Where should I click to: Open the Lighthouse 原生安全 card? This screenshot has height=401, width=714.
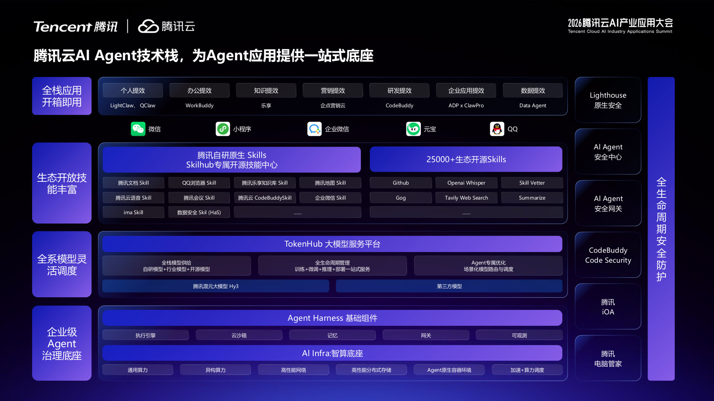[608, 100]
